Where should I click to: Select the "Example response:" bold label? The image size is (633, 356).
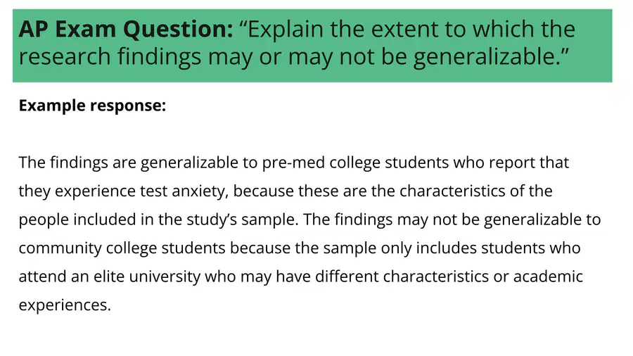(x=92, y=106)
